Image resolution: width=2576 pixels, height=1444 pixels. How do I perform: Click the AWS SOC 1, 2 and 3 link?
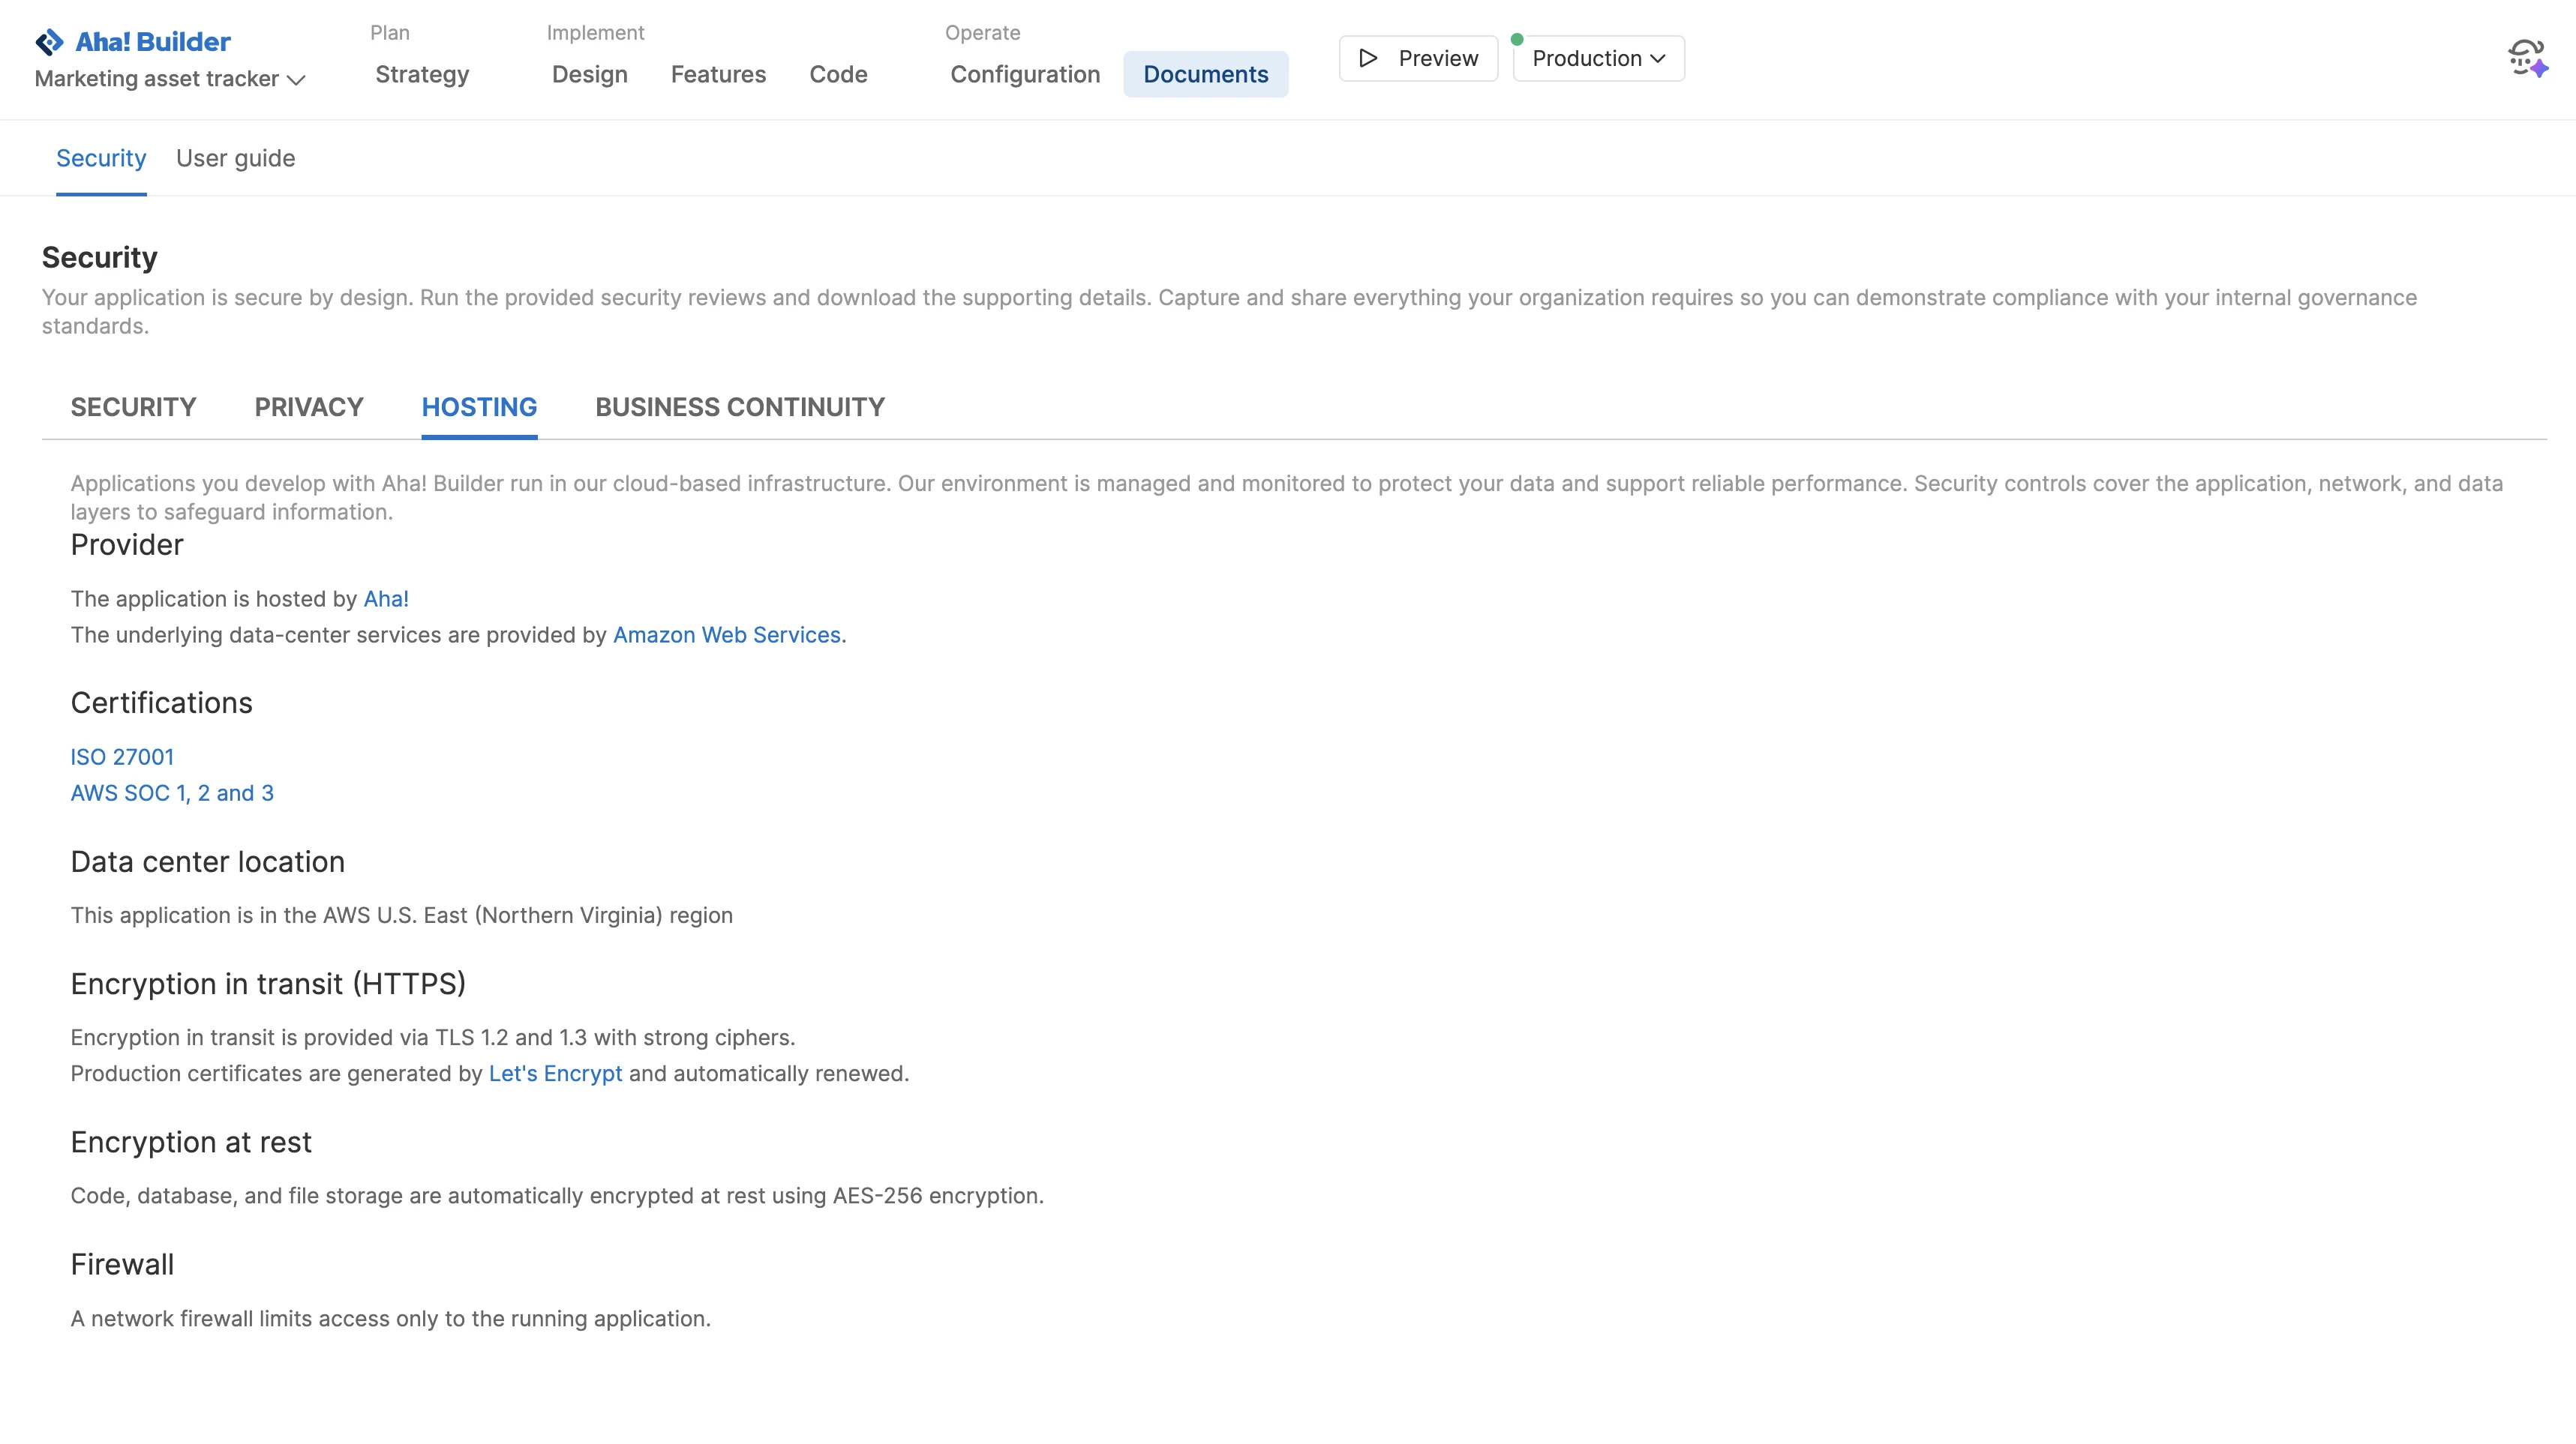point(172,792)
